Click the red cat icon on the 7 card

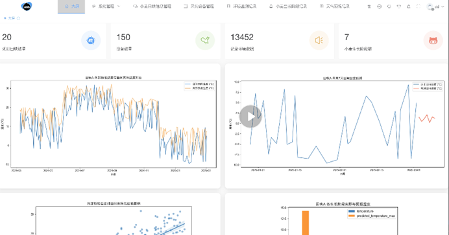433,41
